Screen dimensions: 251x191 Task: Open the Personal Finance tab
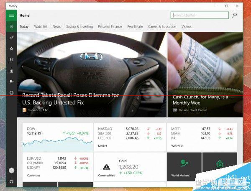coord(110,27)
